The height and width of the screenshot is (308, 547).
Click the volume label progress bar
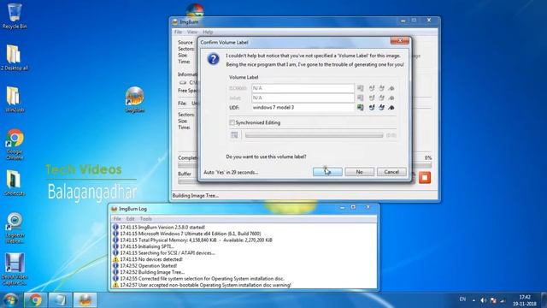(x=314, y=135)
